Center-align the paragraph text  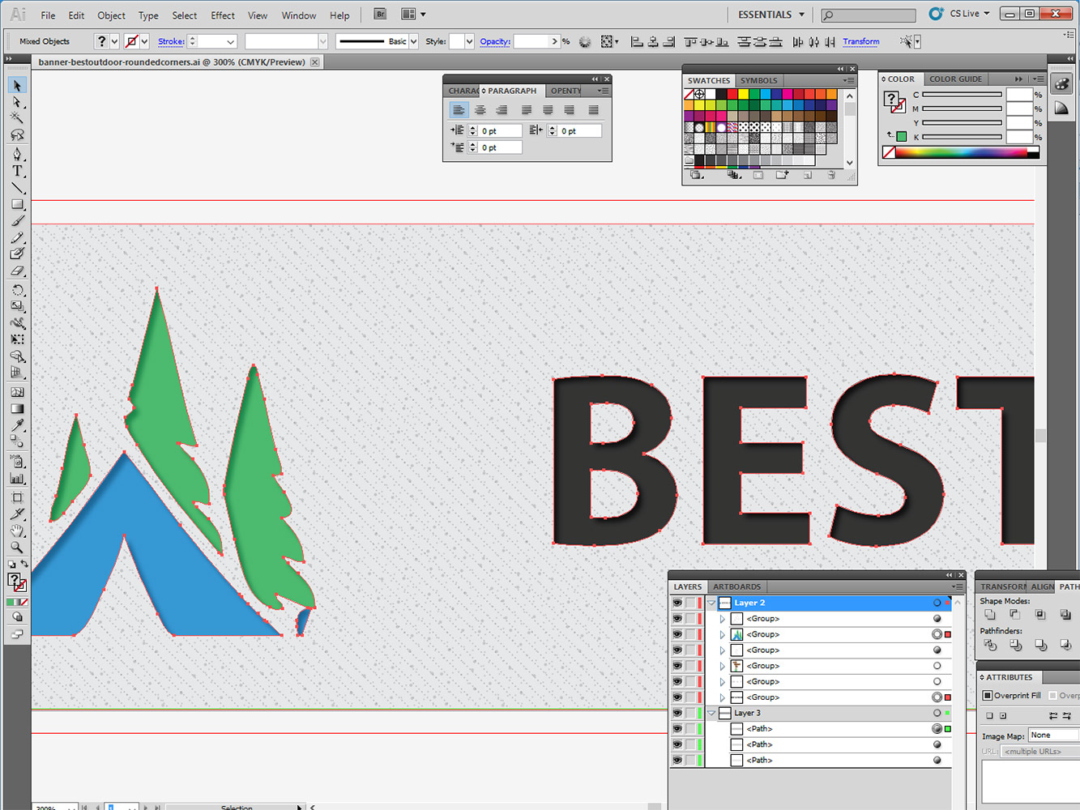pyautogui.click(x=480, y=110)
